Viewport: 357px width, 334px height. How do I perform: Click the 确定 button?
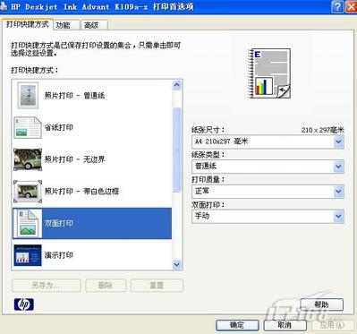pyautogui.click(x=237, y=325)
